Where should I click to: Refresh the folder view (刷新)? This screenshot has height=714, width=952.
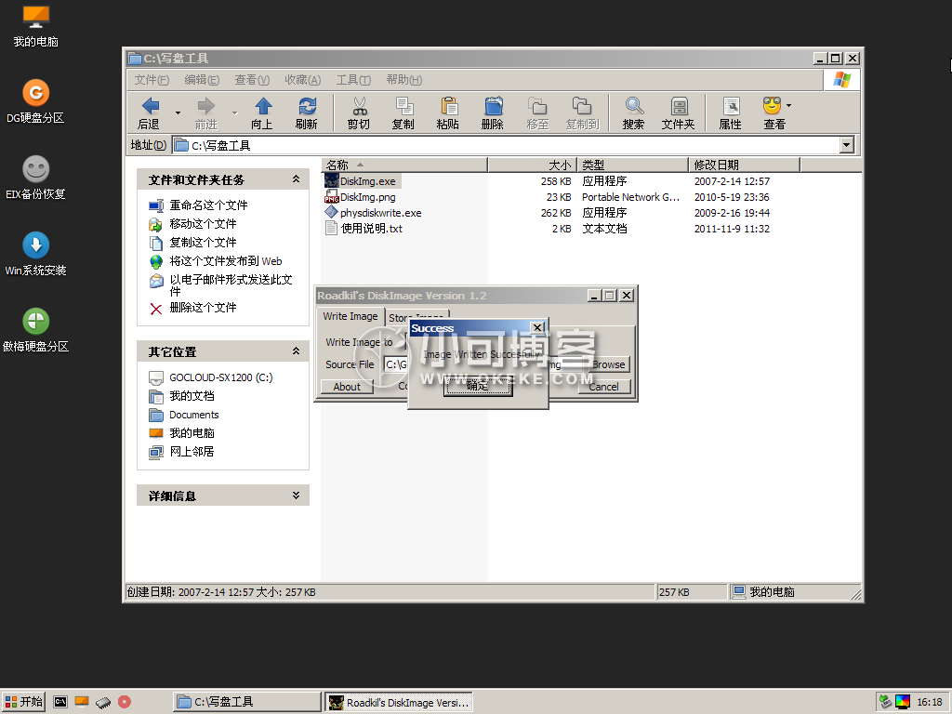[307, 112]
